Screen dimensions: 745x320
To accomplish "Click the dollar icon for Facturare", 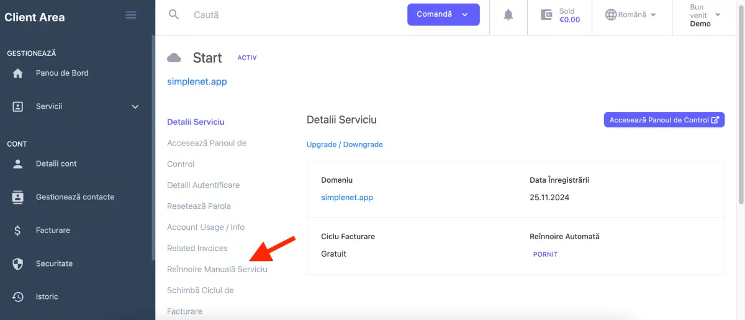I will (x=18, y=231).
